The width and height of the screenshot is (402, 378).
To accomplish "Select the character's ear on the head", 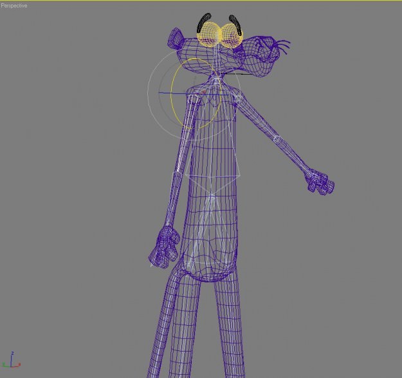I will pyautogui.click(x=176, y=38).
